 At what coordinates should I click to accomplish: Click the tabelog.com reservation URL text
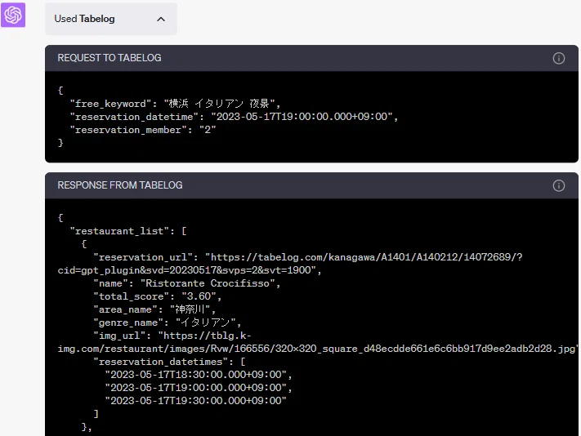[x=366, y=257]
